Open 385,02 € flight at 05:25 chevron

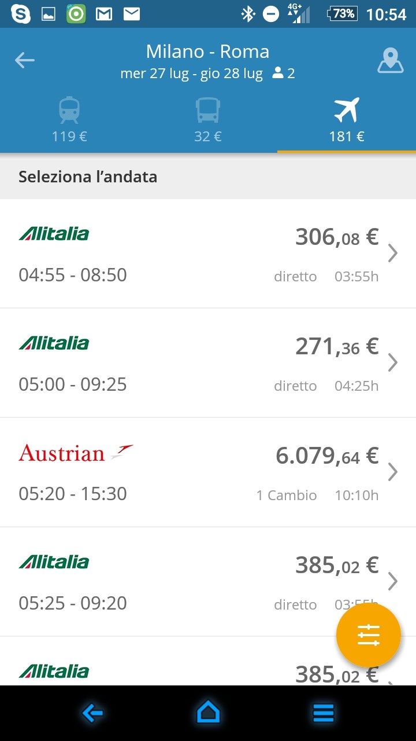[x=393, y=581]
